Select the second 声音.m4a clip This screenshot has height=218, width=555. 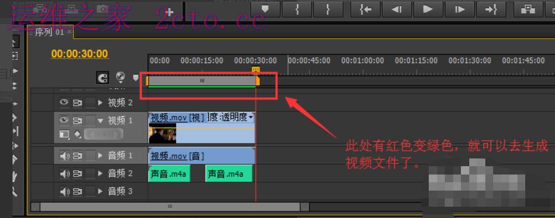tap(229, 173)
